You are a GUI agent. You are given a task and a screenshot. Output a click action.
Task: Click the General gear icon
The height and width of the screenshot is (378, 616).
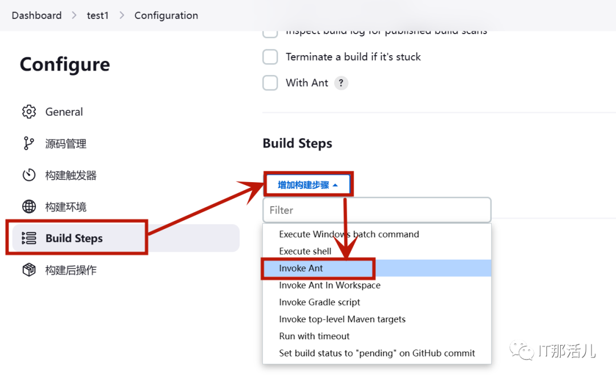pyautogui.click(x=29, y=112)
